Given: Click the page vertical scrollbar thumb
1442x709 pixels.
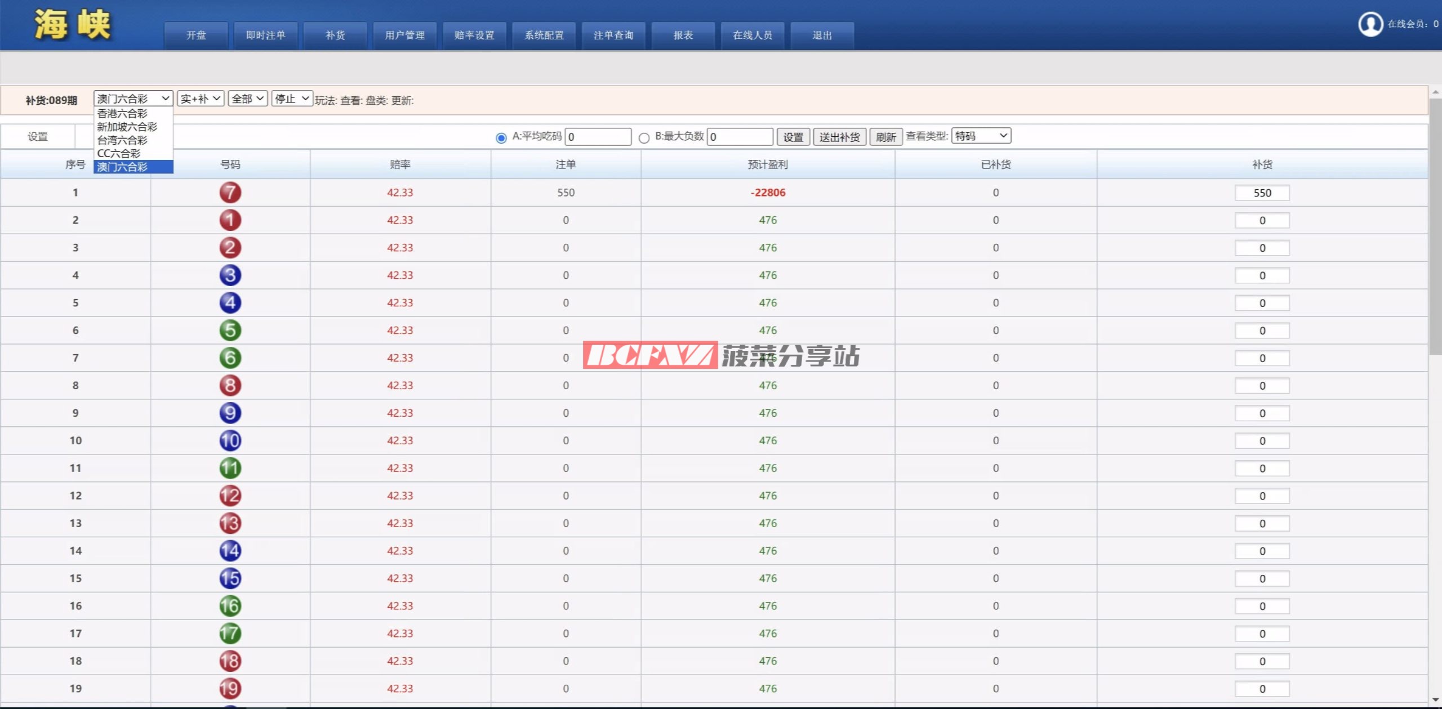Looking at the screenshot, I should [x=1435, y=225].
